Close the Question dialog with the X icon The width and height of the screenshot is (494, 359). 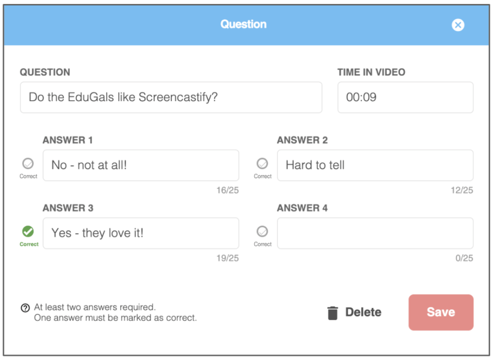point(458,25)
